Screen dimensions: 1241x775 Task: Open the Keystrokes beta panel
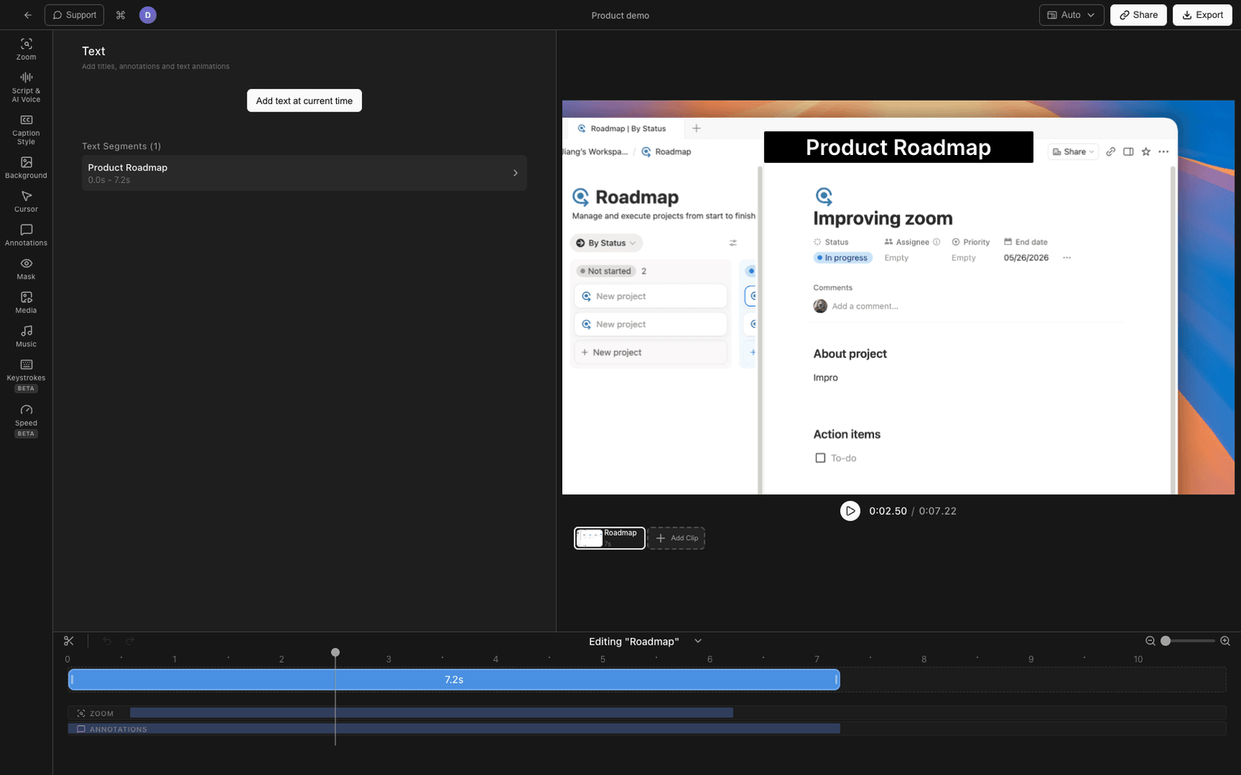point(26,374)
